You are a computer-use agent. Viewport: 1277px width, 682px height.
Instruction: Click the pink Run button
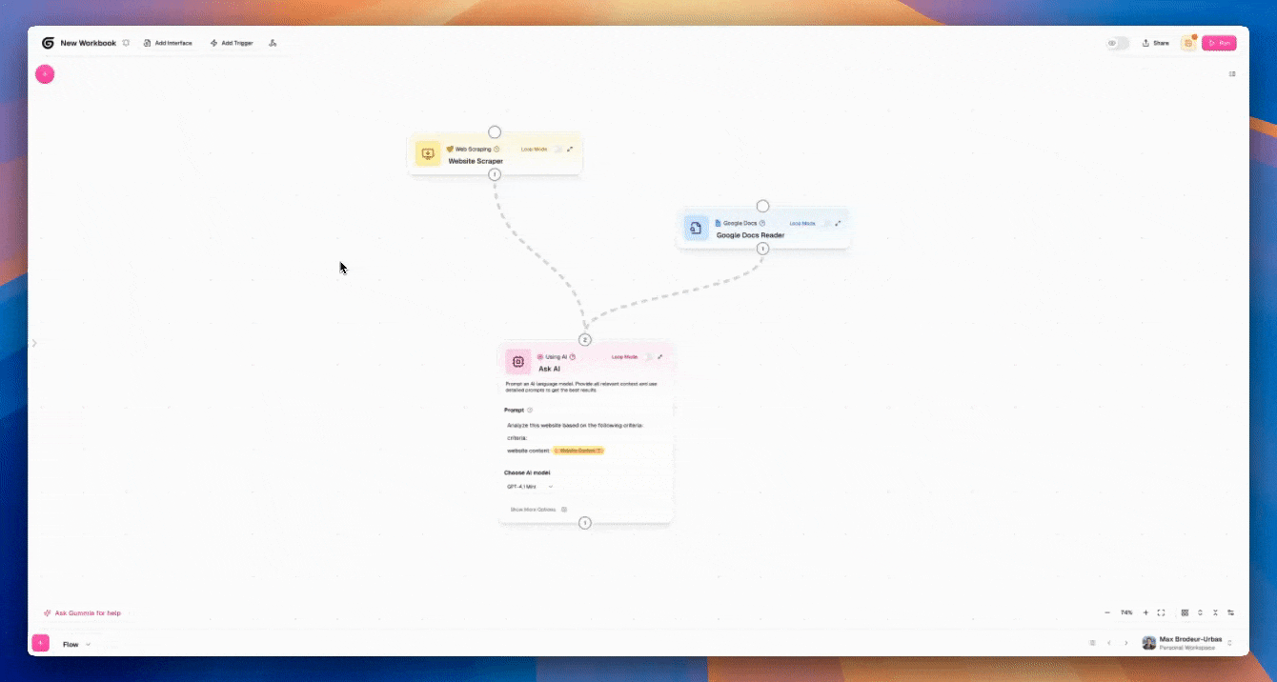tap(1219, 43)
